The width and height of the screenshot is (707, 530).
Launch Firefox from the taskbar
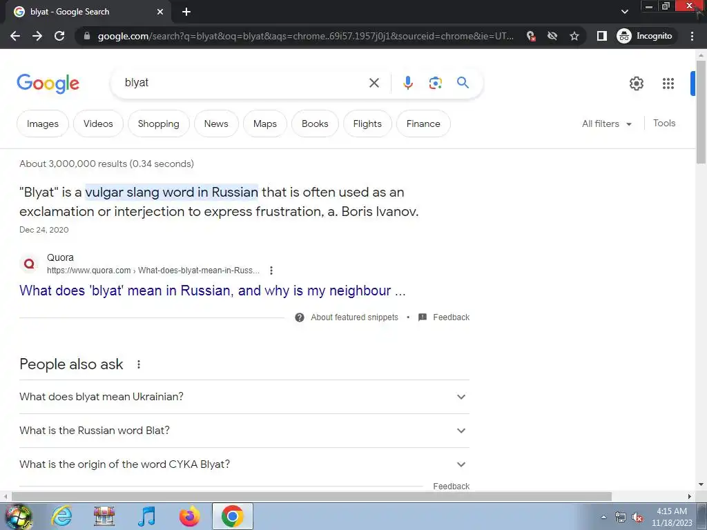tap(189, 516)
